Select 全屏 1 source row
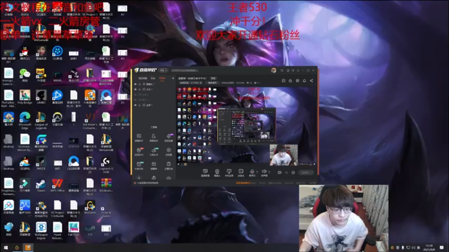The height and width of the screenshot is (252, 449). click(x=154, y=105)
